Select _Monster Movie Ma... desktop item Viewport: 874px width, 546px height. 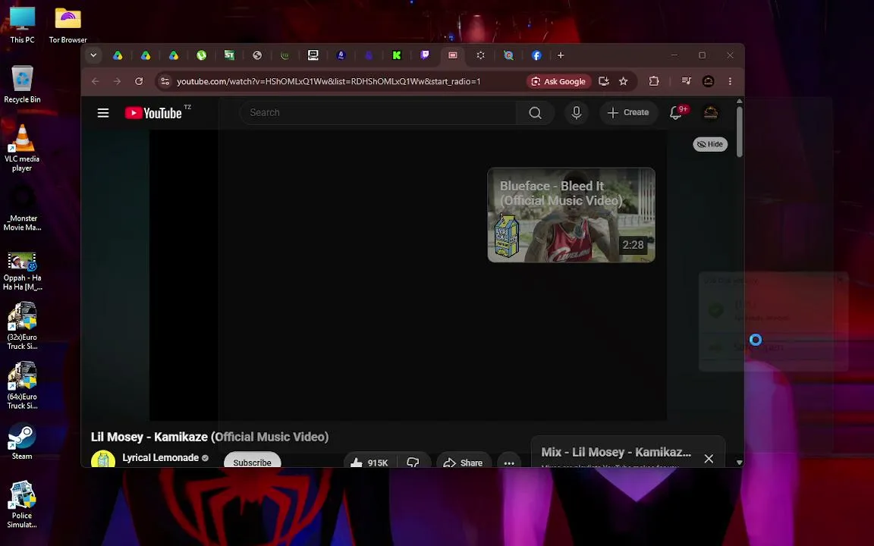(x=22, y=209)
